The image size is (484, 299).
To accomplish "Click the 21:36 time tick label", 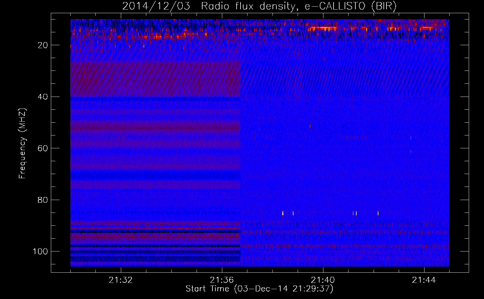I will [222, 280].
